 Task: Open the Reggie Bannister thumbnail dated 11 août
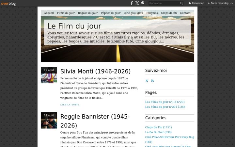pyautogui.click(x=49, y=120)
